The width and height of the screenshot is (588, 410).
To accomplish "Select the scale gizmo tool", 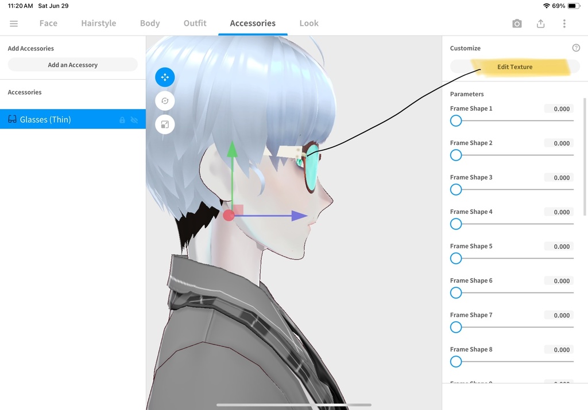I will (165, 124).
